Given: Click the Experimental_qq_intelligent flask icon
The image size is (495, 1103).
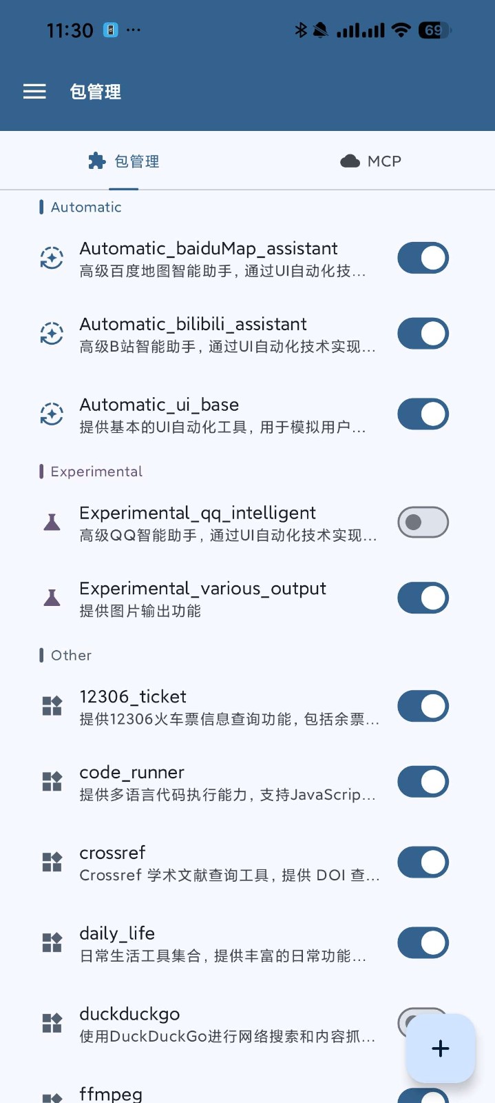Looking at the screenshot, I should (x=52, y=522).
